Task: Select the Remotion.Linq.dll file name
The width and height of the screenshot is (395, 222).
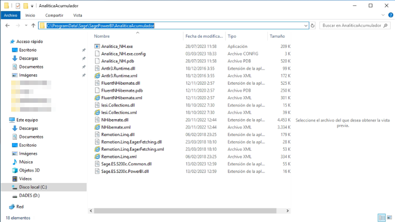Action: (x=118, y=134)
